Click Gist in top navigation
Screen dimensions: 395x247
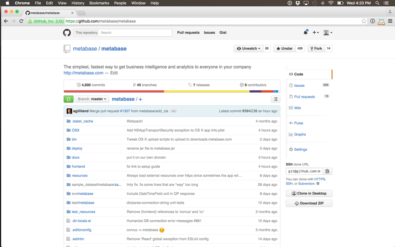point(223,33)
